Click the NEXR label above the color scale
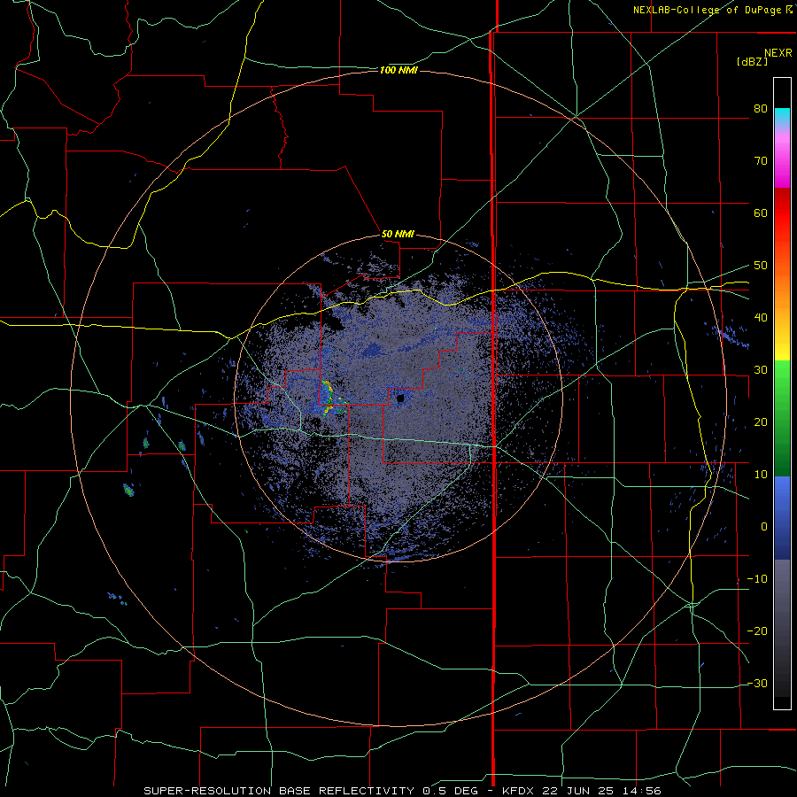This screenshot has width=797, height=797. pyautogui.click(x=778, y=53)
